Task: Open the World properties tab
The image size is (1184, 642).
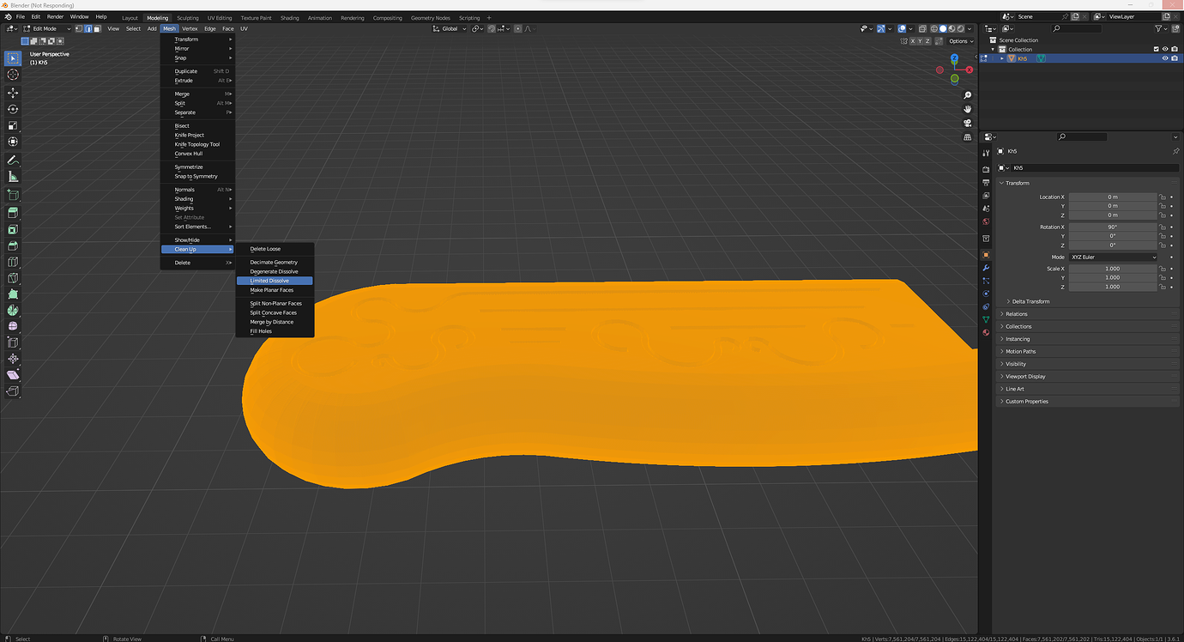Action: [986, 221]
